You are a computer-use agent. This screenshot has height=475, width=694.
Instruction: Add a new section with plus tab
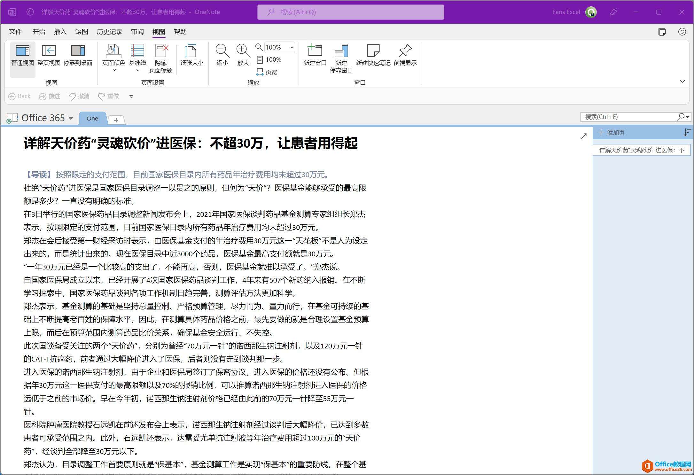[x=116, y=120]
